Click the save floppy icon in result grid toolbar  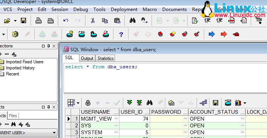(x=216, y=103)
